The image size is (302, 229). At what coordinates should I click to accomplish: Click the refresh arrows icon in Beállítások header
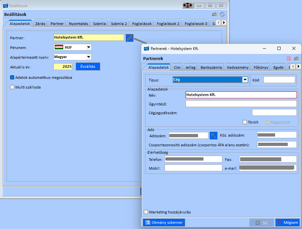tap(222, 14)
